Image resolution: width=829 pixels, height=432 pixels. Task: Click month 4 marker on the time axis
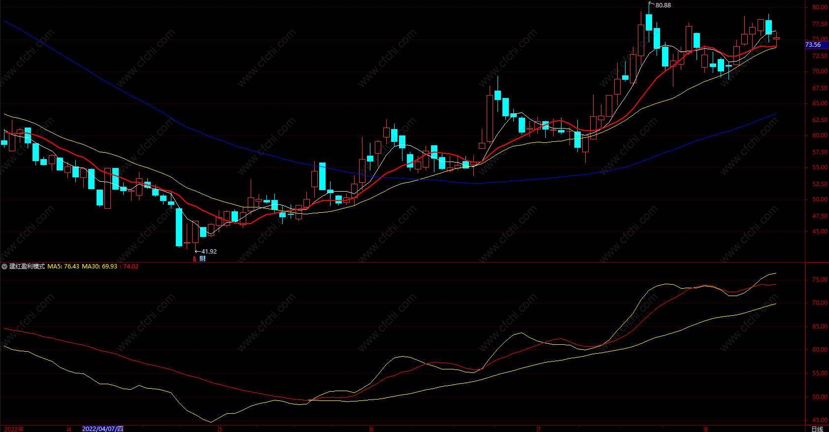(69, 429)
